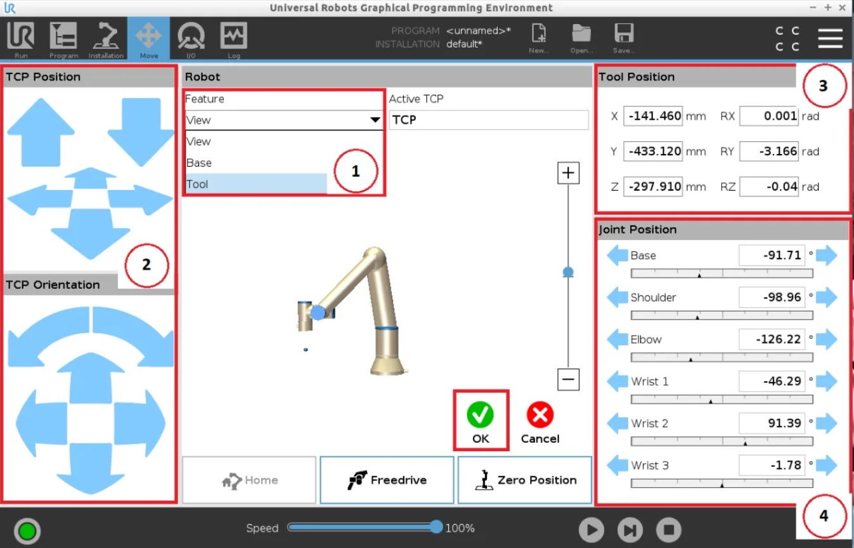Increase Wrist 1 joint with right arrow
Image resolution: width=854 pixels, height=548 pixels.
tap(827, 381)
